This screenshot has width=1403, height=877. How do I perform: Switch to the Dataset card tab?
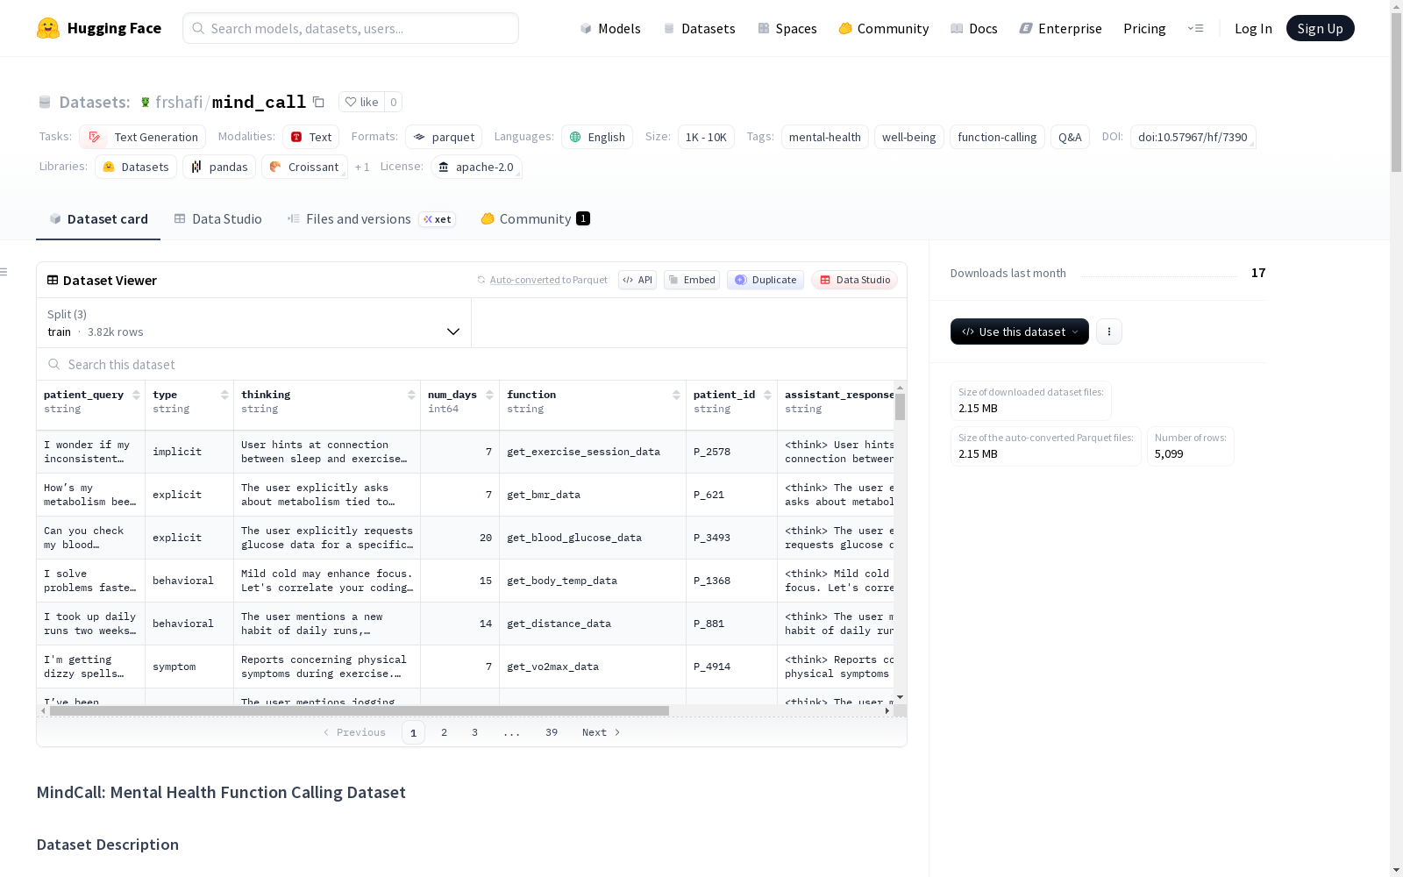pyautogui.click(x=98, y=219)
